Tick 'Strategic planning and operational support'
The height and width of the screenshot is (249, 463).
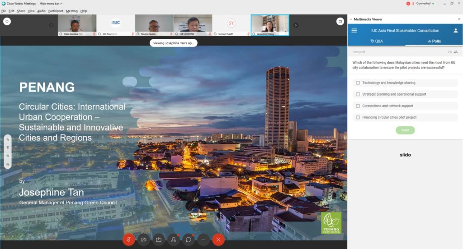point(358,94)
